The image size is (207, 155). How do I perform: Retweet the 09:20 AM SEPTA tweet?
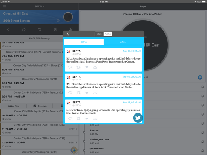[78, 93]
